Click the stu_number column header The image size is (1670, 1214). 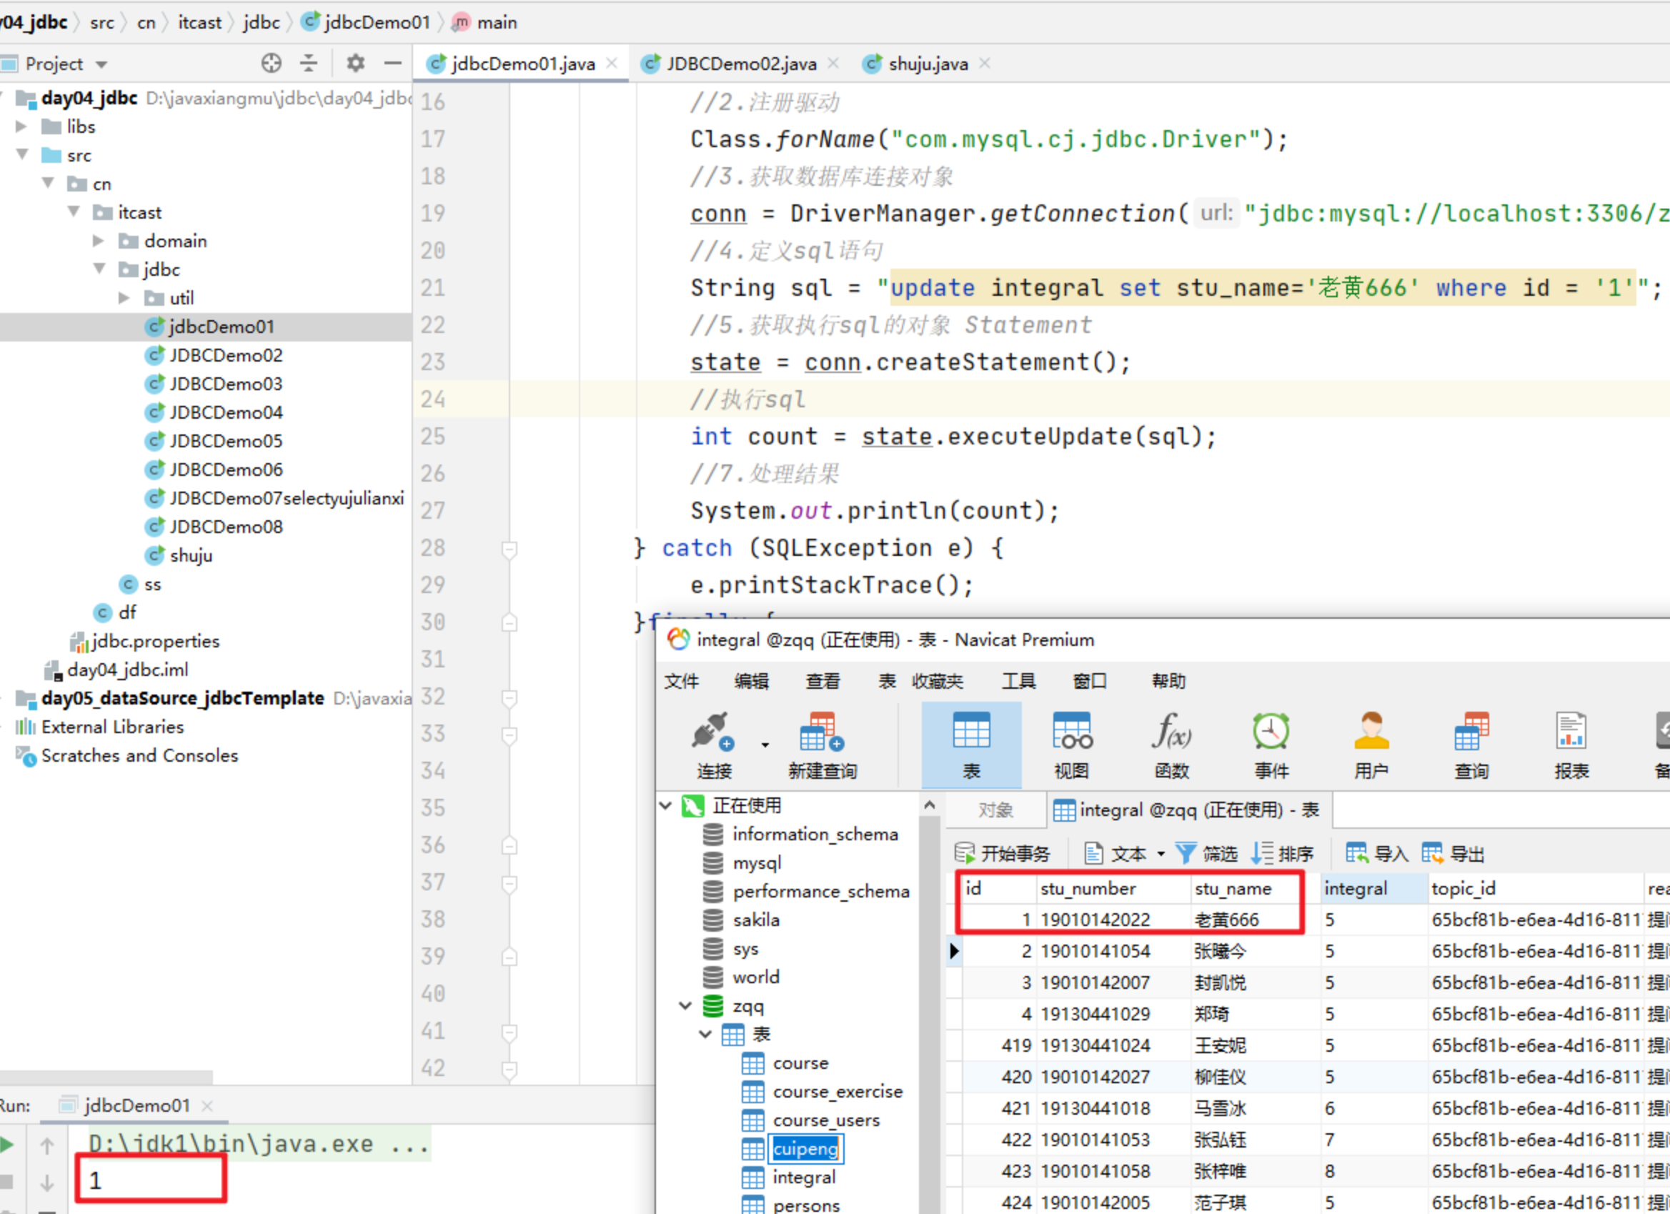[1113, 889]
